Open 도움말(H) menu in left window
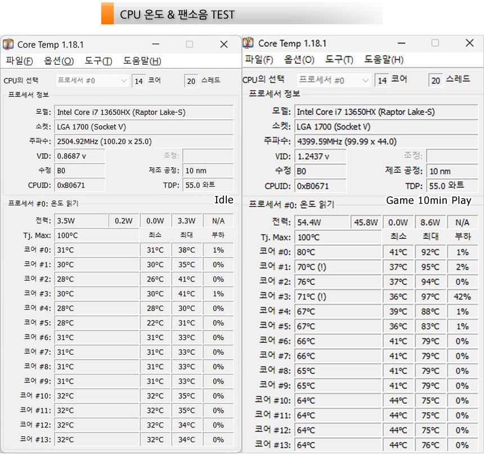 point(142,61)
